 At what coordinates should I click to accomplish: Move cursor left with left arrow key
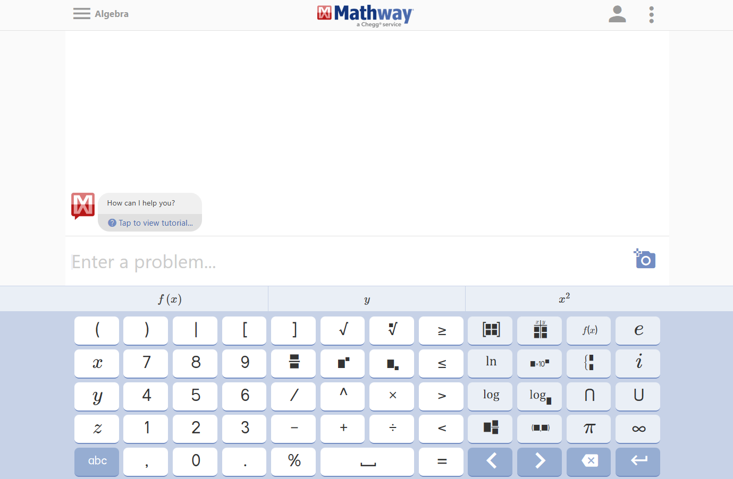(x=491, y=461)
